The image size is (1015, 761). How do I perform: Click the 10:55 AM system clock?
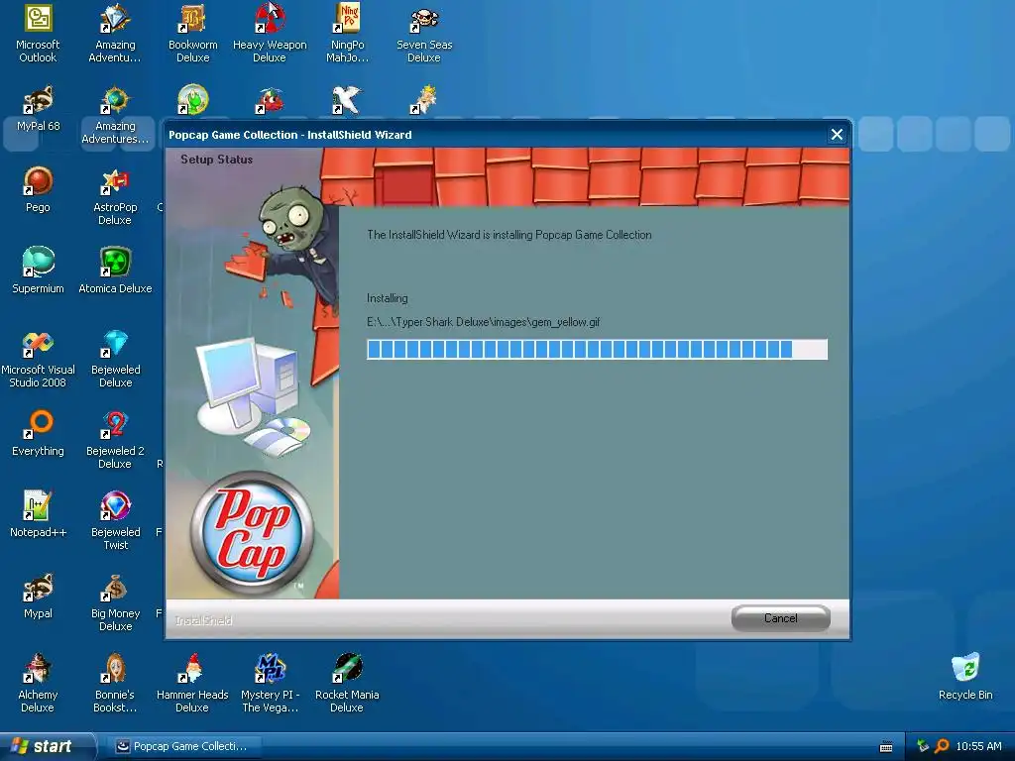978,746
